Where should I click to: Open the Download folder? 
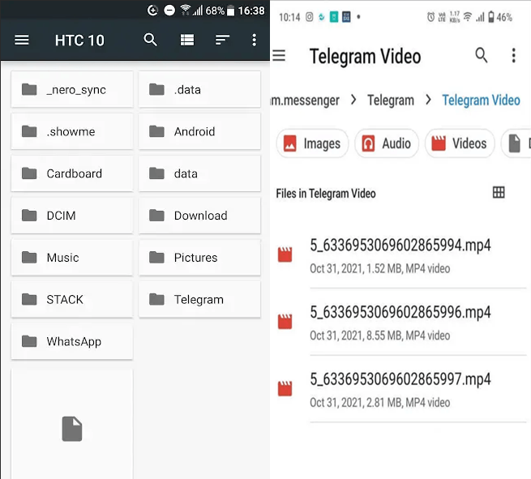199,216
